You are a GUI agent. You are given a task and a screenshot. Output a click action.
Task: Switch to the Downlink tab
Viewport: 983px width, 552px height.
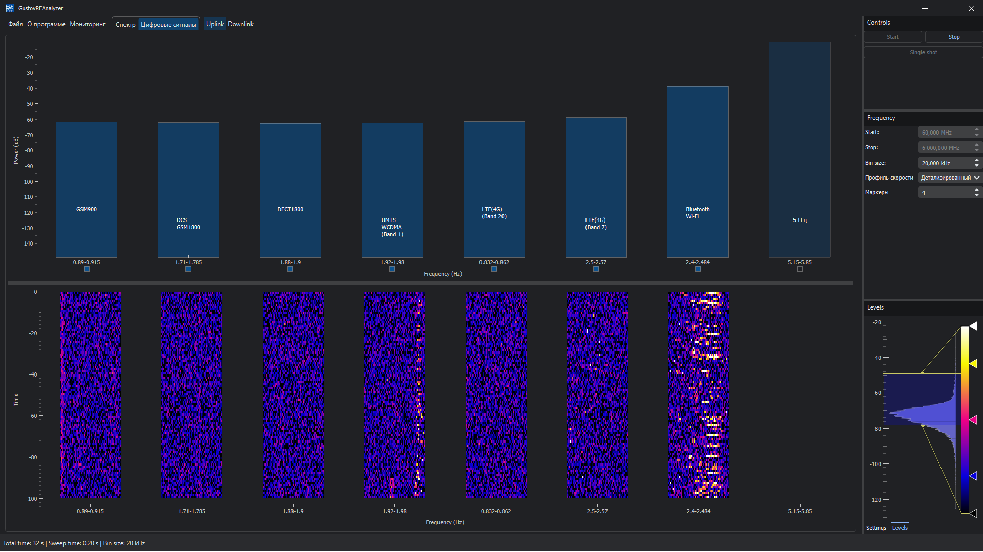tap(241, 24)
